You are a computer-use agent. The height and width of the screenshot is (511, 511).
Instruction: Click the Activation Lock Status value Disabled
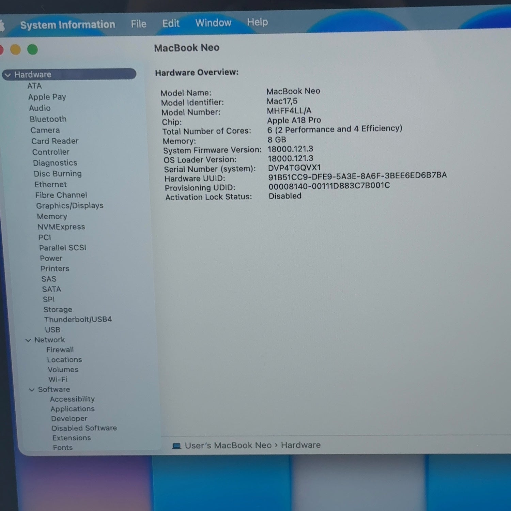(285, 196)
